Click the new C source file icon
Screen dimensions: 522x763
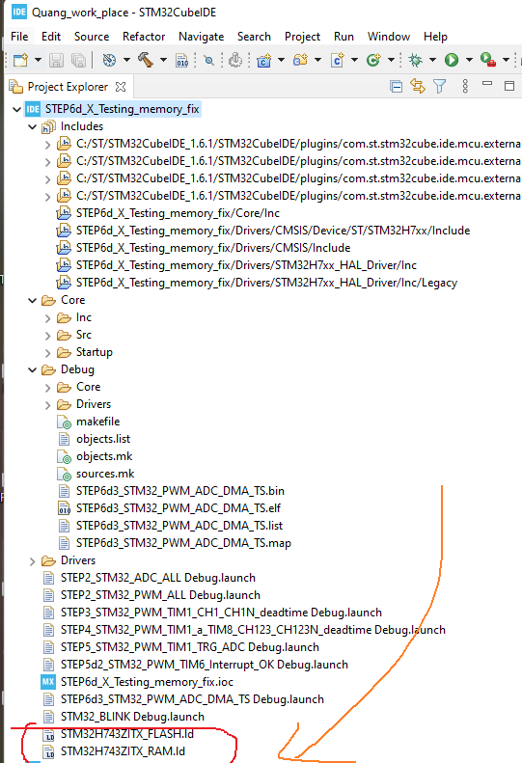[x=337, y=60]
